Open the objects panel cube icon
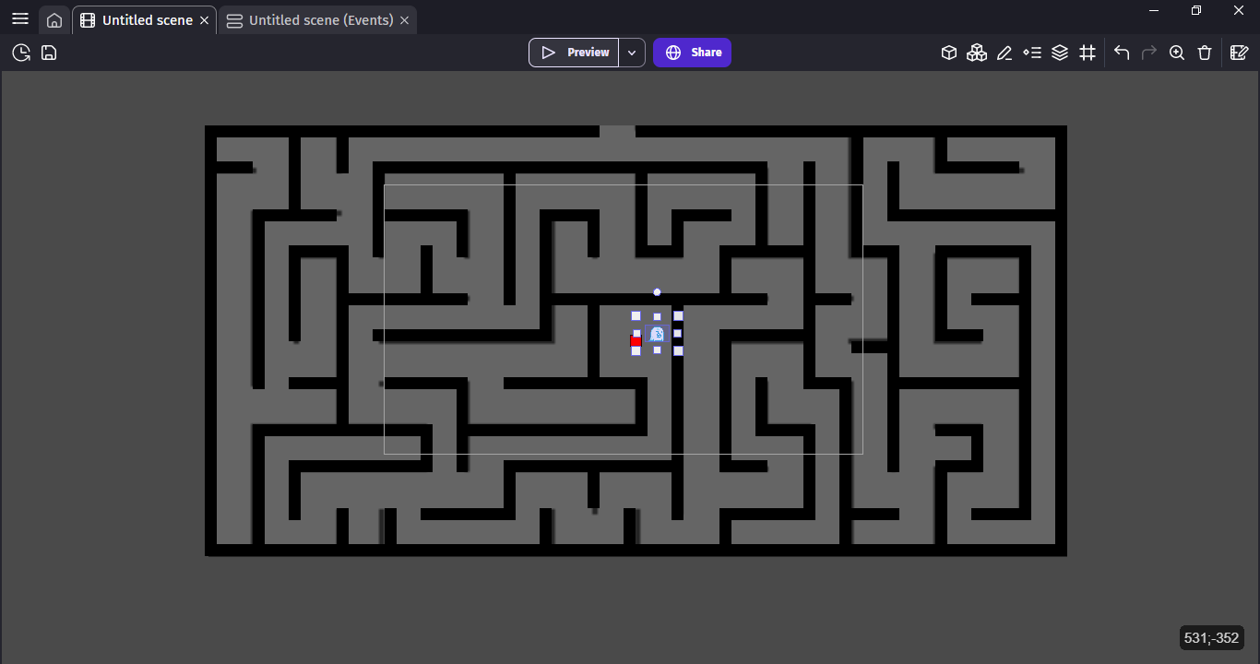 pyautogui.click(x=949, y=53)
